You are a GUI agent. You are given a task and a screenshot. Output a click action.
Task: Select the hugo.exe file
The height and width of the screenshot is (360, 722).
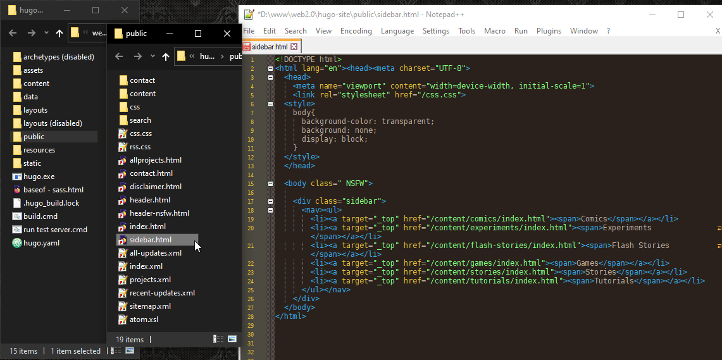click(39, 177)
